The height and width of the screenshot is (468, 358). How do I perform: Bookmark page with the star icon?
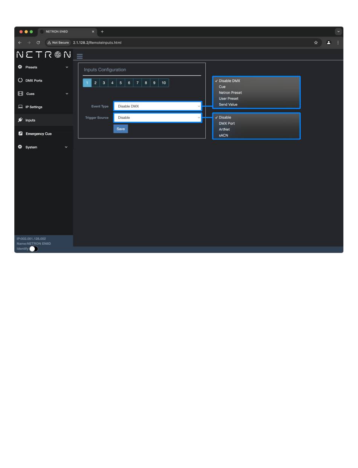316,43
